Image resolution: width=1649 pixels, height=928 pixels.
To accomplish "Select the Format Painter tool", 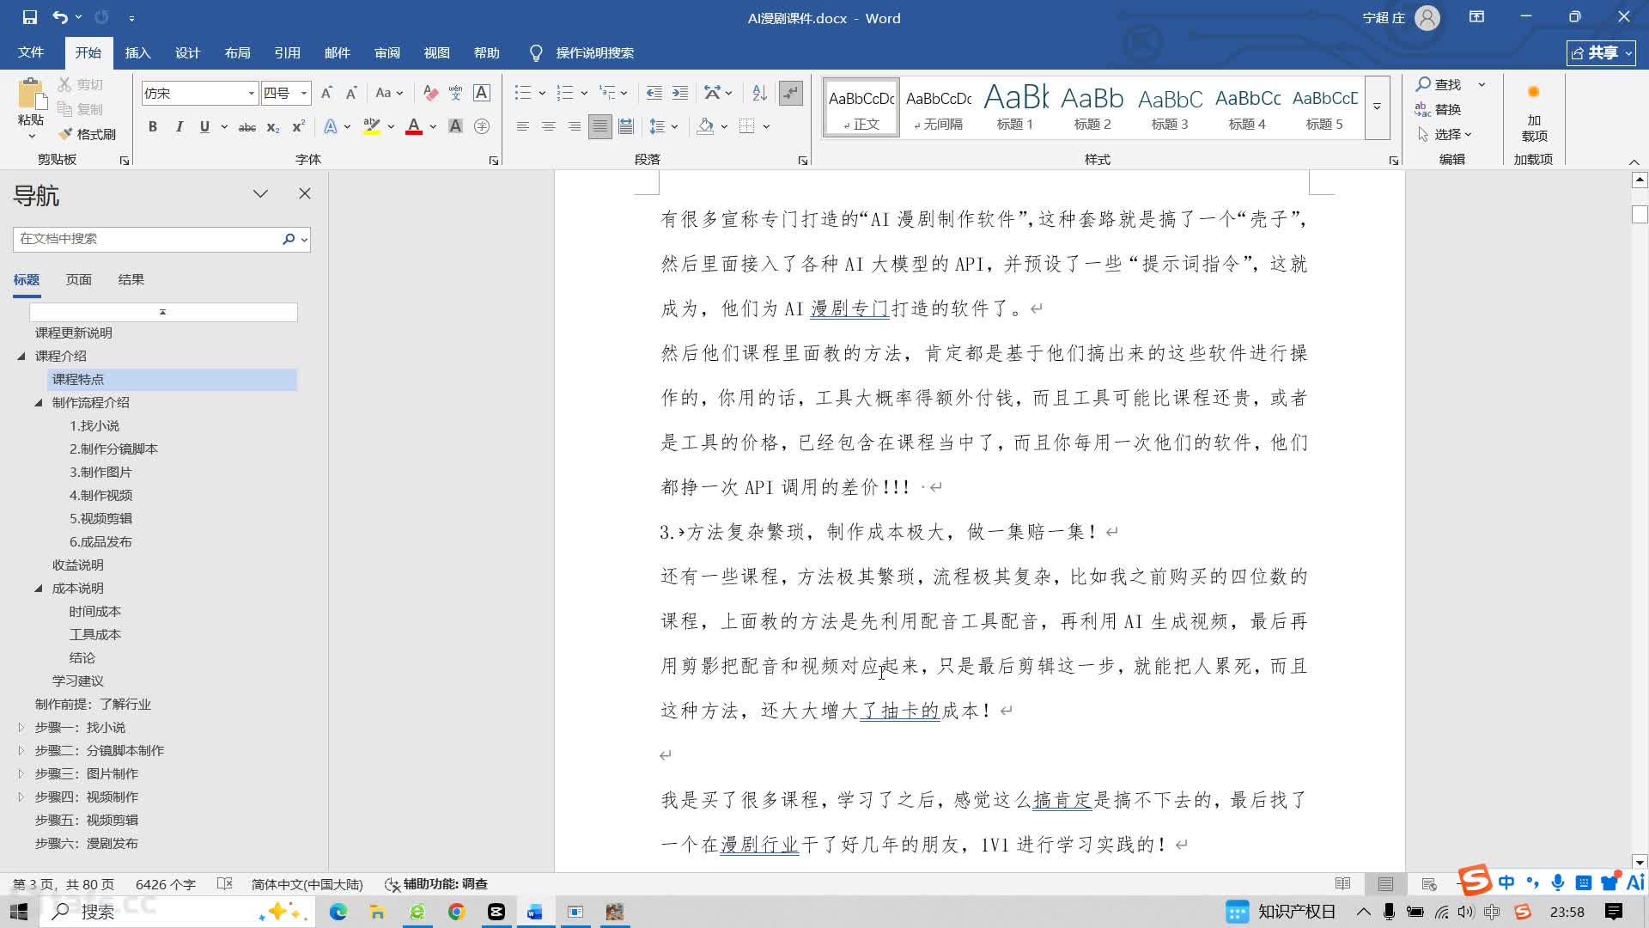I will click(x=87, y=134).
